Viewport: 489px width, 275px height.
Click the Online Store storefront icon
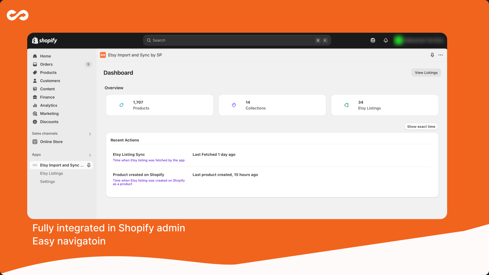(35, 141)
